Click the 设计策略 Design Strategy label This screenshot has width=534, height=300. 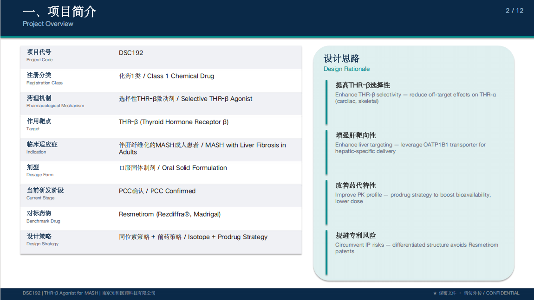point(43,239)
